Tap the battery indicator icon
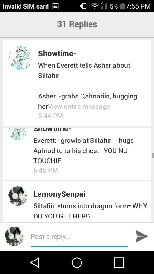The image size is (154, 274). point(123,6)
